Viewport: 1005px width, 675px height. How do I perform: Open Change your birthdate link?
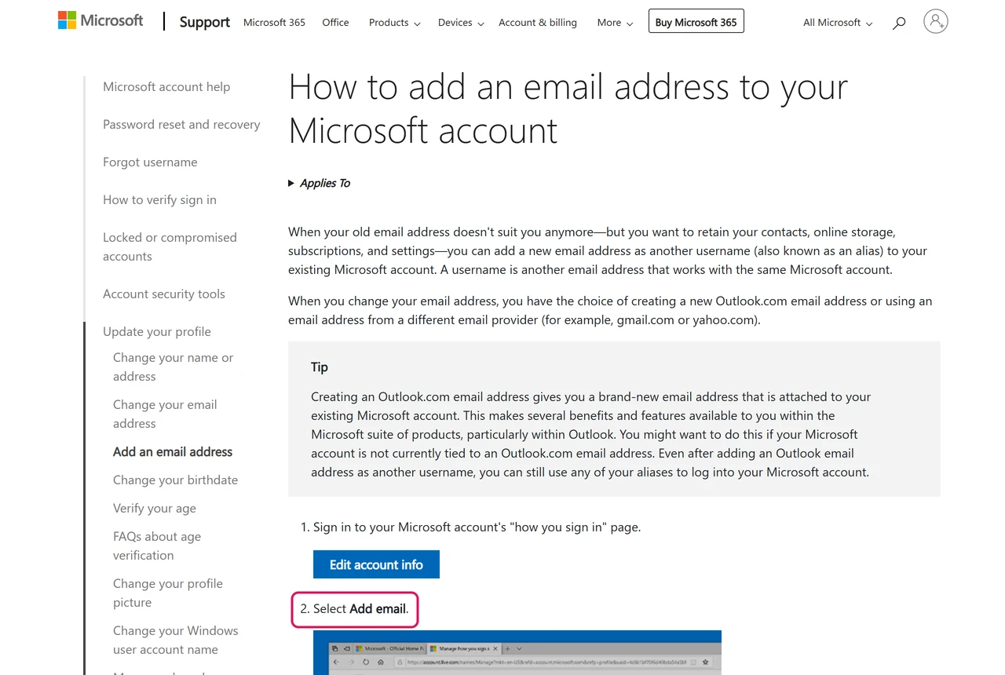(175, 480)
